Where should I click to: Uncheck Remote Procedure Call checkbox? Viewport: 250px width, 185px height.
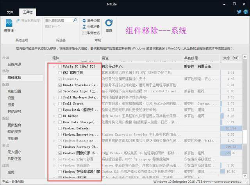pyautogui.click(x=60, y=85)
